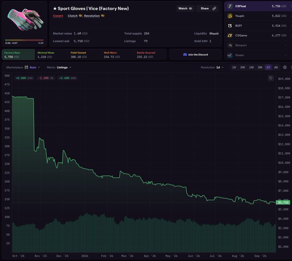This screenshot has height=261, width=292.
Task: Click the Discord logo icon
Action: tap(185, 55)
